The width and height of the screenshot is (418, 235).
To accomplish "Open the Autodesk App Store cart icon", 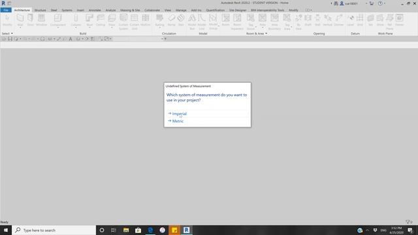I will 372,3.
